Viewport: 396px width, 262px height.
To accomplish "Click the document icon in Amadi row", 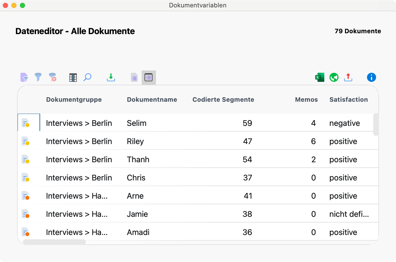I will [26, 232].
